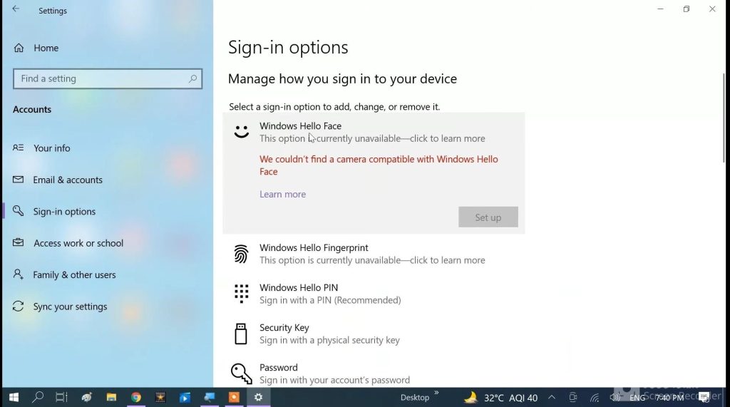730x407 pixels.
Task: Click the Set up button
Action: (x=488, y=217)
